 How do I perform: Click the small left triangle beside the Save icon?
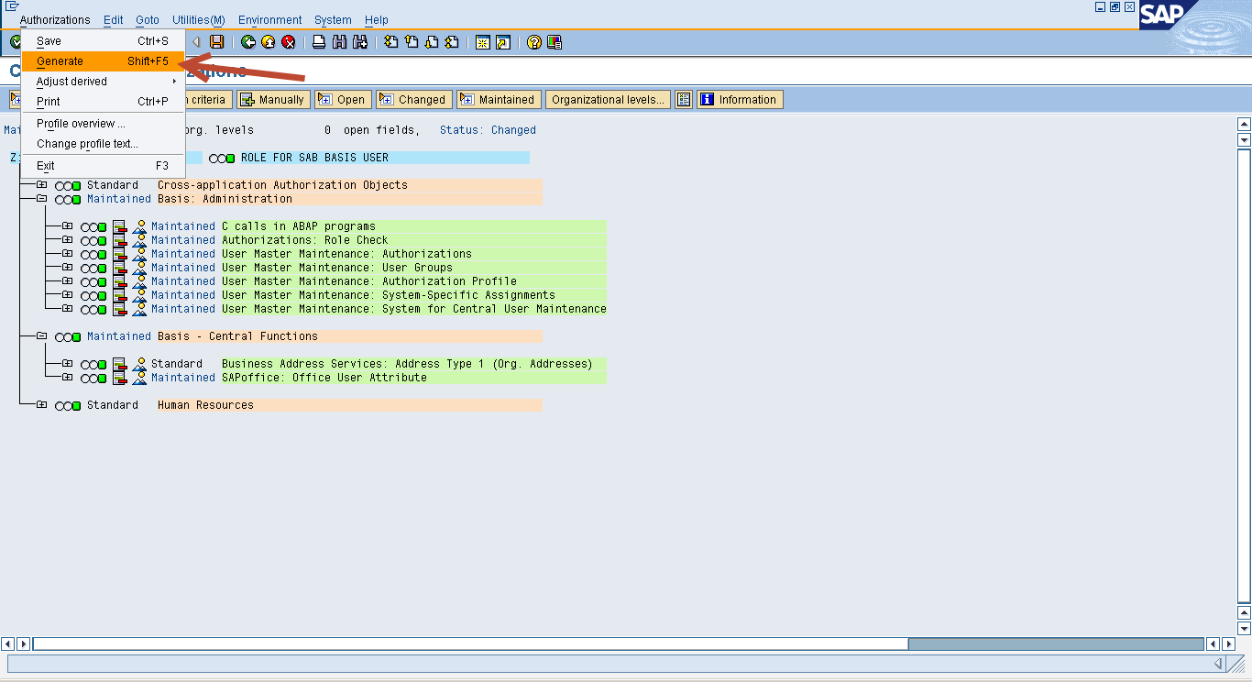coord(196,42)
